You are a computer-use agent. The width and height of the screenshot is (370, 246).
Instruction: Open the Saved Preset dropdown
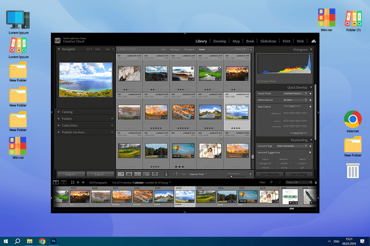pyautogui.click(x=295, y=93)
